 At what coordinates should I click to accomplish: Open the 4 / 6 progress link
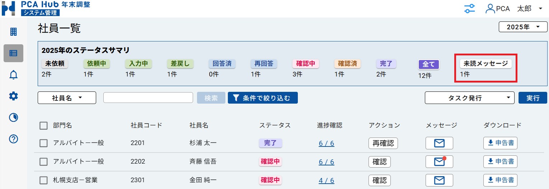[x=326, y=180]
